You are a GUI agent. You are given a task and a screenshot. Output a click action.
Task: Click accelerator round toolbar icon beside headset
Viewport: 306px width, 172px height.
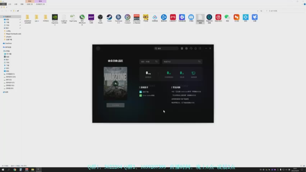(x=186, y=49)
